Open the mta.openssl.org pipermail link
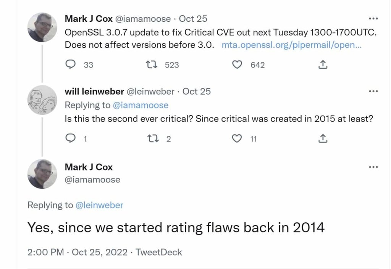Viewport: 391px width, 269px height. [x=291, y=45]
